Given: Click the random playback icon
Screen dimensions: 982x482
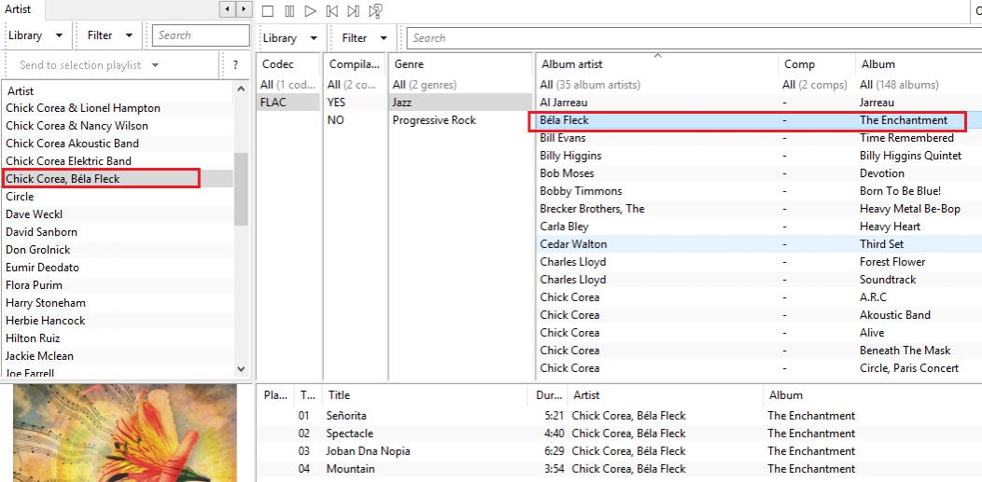Looking at the screenshot, I should (375, 11).
